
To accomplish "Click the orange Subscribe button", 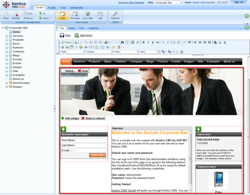I will [97, 155].
